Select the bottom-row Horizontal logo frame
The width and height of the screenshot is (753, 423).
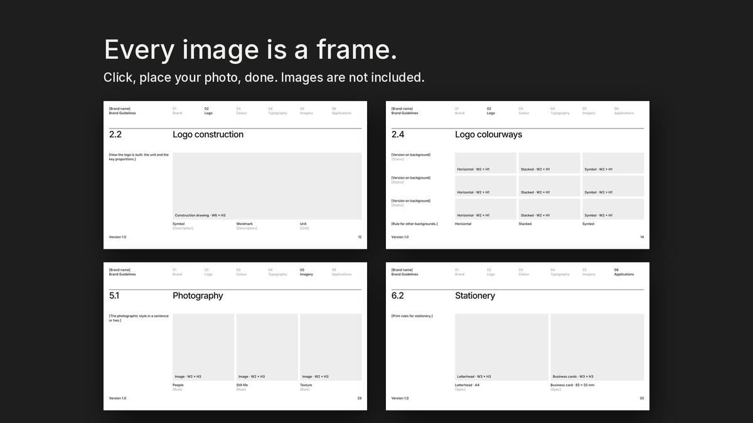click(486, 209)
